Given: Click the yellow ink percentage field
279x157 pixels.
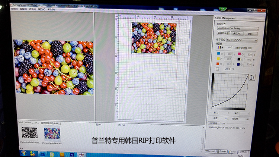Looking at the screenshot, I should (x=228, y=59).
